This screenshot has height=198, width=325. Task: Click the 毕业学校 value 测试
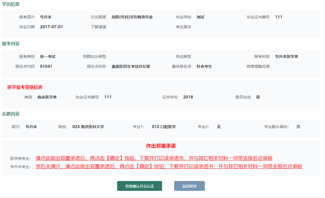pos(200,17)
